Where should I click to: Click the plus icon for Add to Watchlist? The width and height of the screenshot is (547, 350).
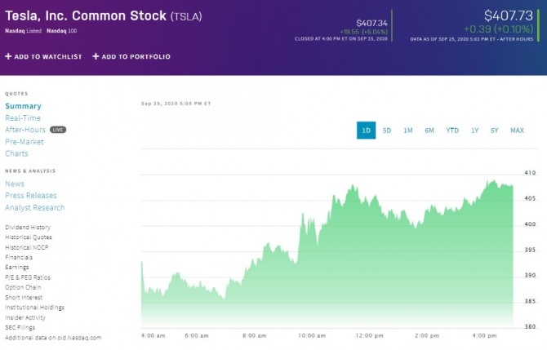8,56
